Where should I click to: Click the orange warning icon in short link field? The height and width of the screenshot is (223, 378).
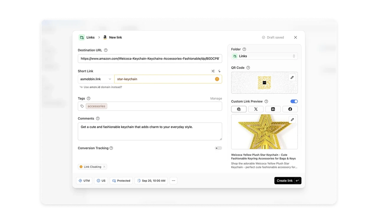(217, 79)
